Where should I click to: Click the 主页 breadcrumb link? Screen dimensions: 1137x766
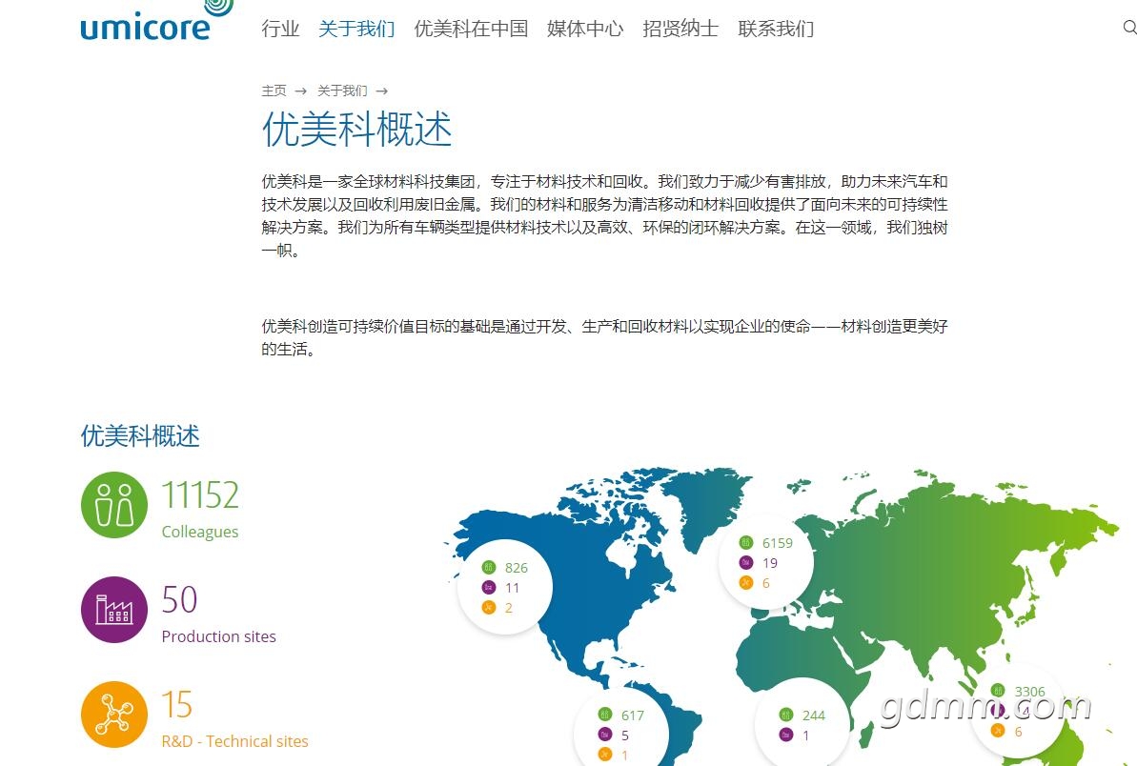pyautogui.click(x=274, y=91)
